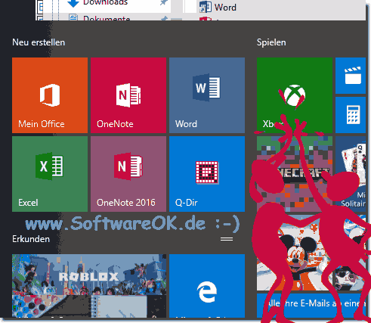Open the Xbox tile
371x323 pixels.
(295, 95)
